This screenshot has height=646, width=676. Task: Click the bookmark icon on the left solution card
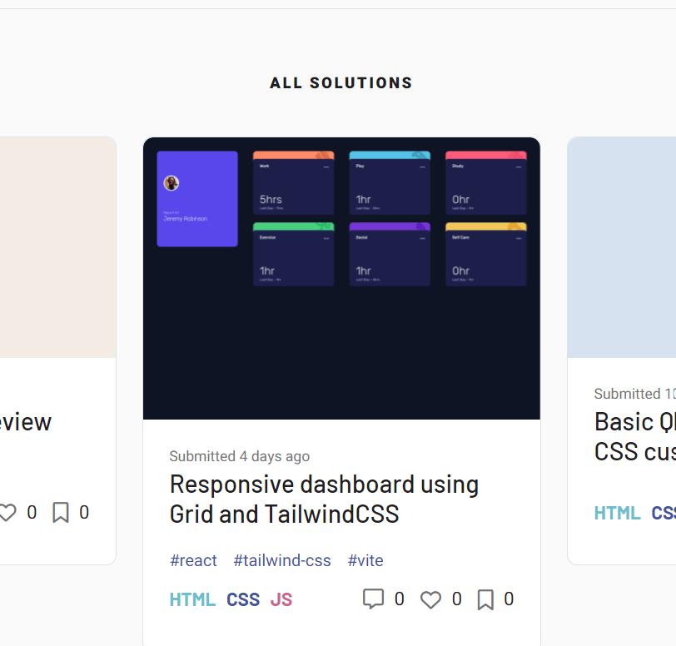click(59, 512)
